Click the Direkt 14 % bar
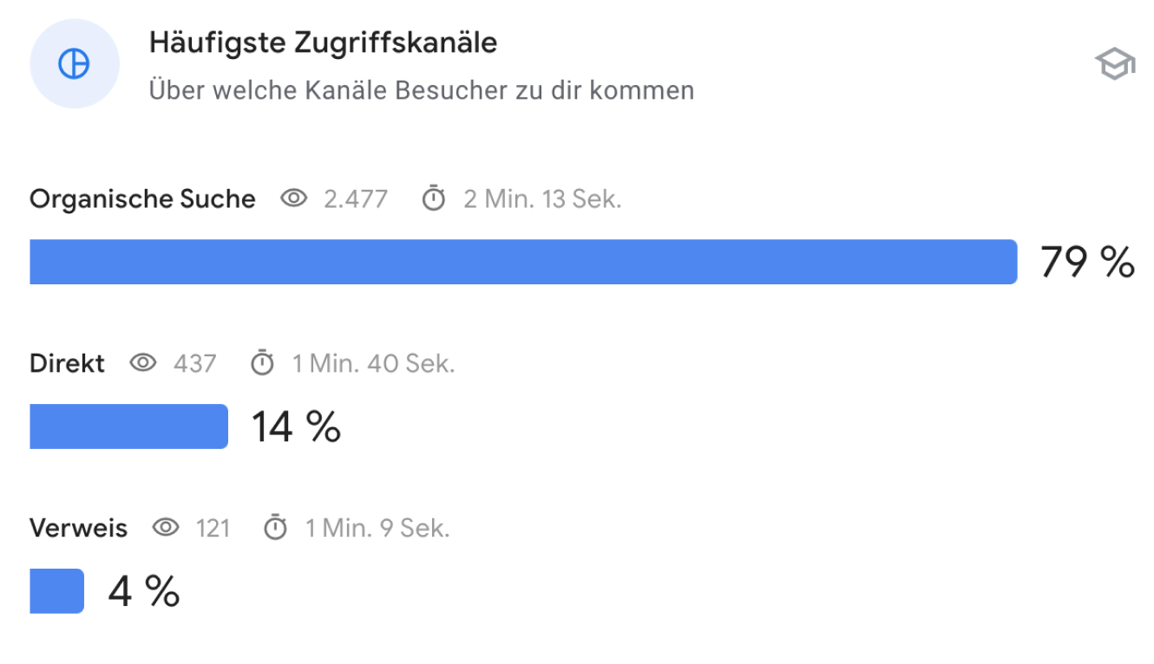 [x=129, y=426]
